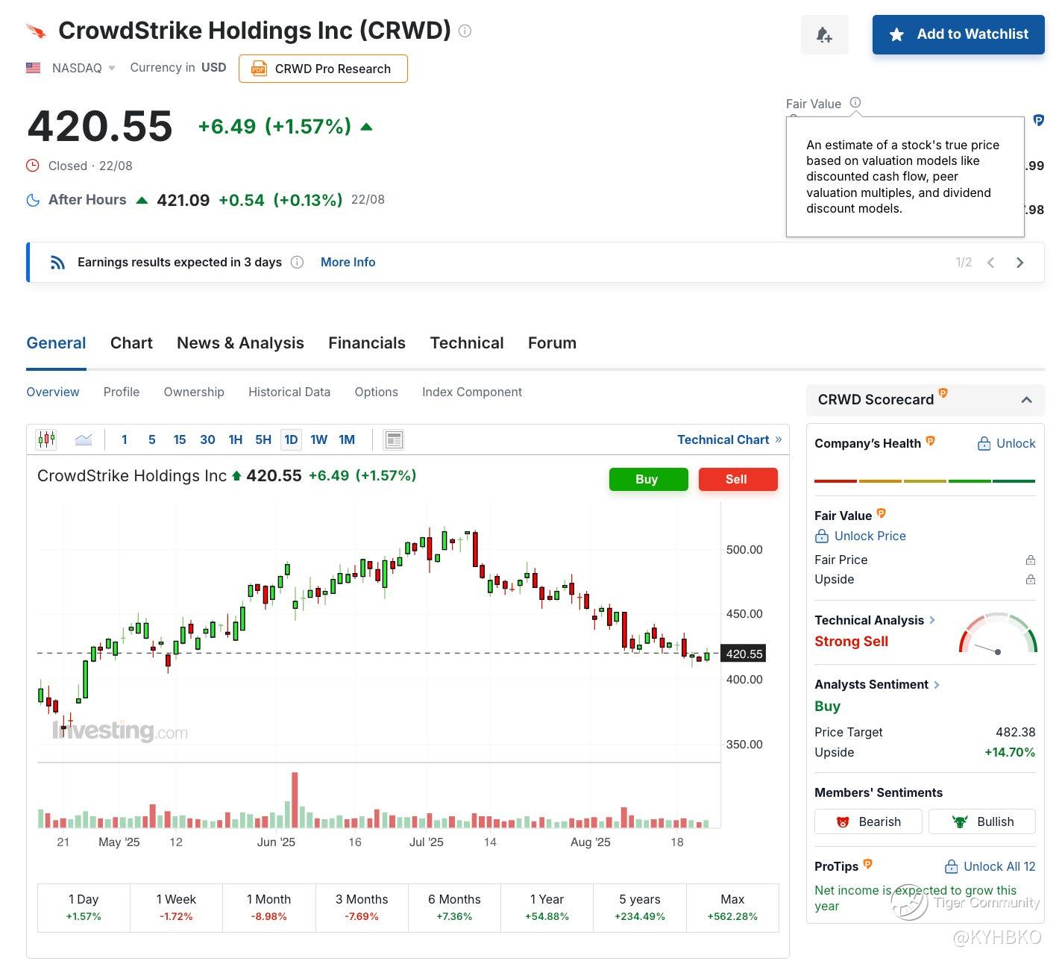Select the area chart type icon
Image resolution: width=1062 pixels, height=961 pixels.
pos(84,439)
